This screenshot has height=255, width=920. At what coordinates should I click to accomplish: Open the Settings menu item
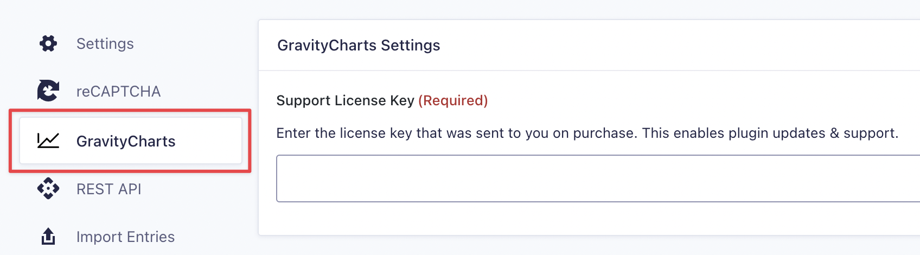pyautogui.click(x=105, y=43)
